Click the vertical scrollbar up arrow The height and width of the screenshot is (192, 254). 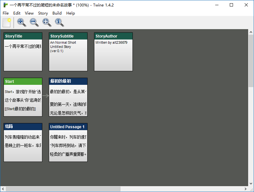coord(251,32)
